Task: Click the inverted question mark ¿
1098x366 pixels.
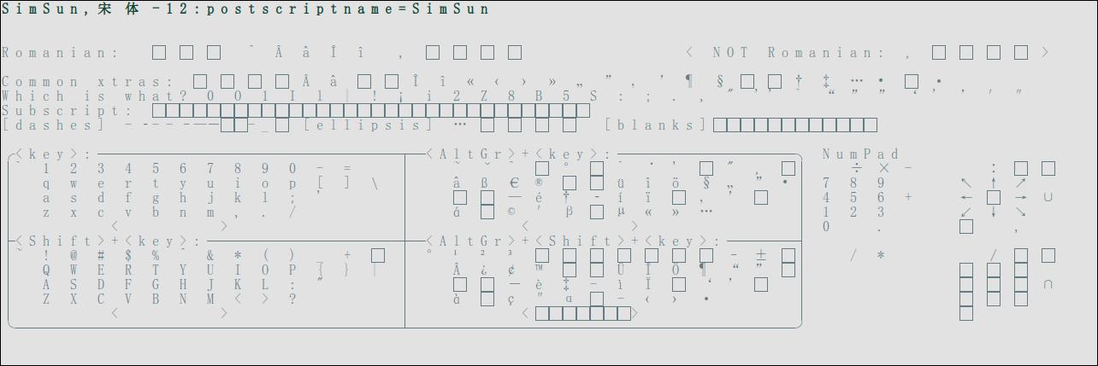Action: (x=484, y=270)
